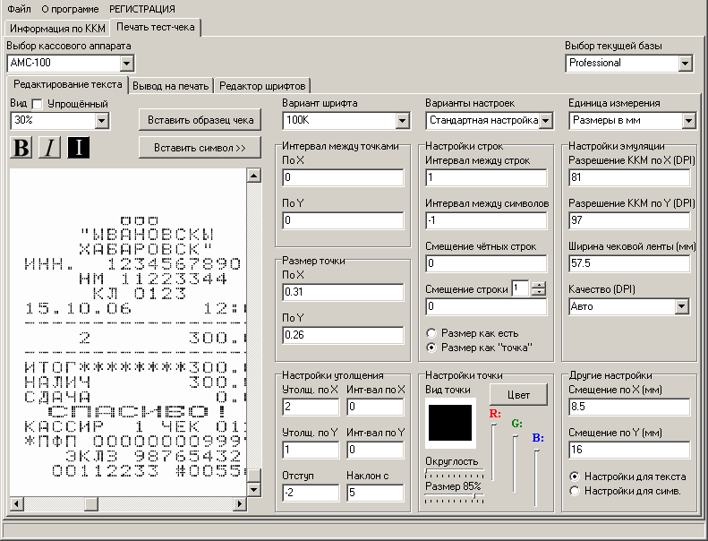Open the cash register model dropdown
Screen dimensions: 708x541
pyautogui.click(x=126, y=63)
